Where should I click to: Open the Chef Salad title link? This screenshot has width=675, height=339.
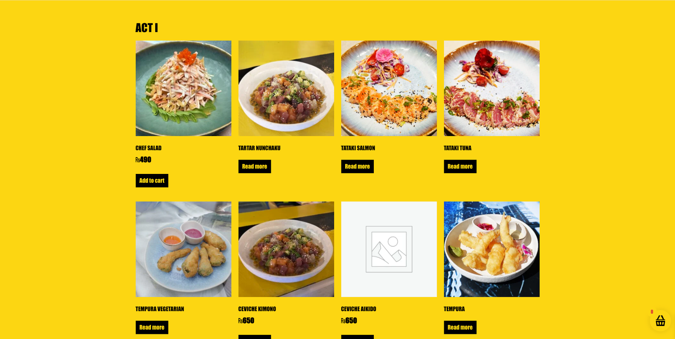coord(148,148)
